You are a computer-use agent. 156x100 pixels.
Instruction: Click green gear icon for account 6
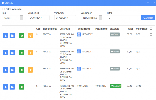pos(22,87)
